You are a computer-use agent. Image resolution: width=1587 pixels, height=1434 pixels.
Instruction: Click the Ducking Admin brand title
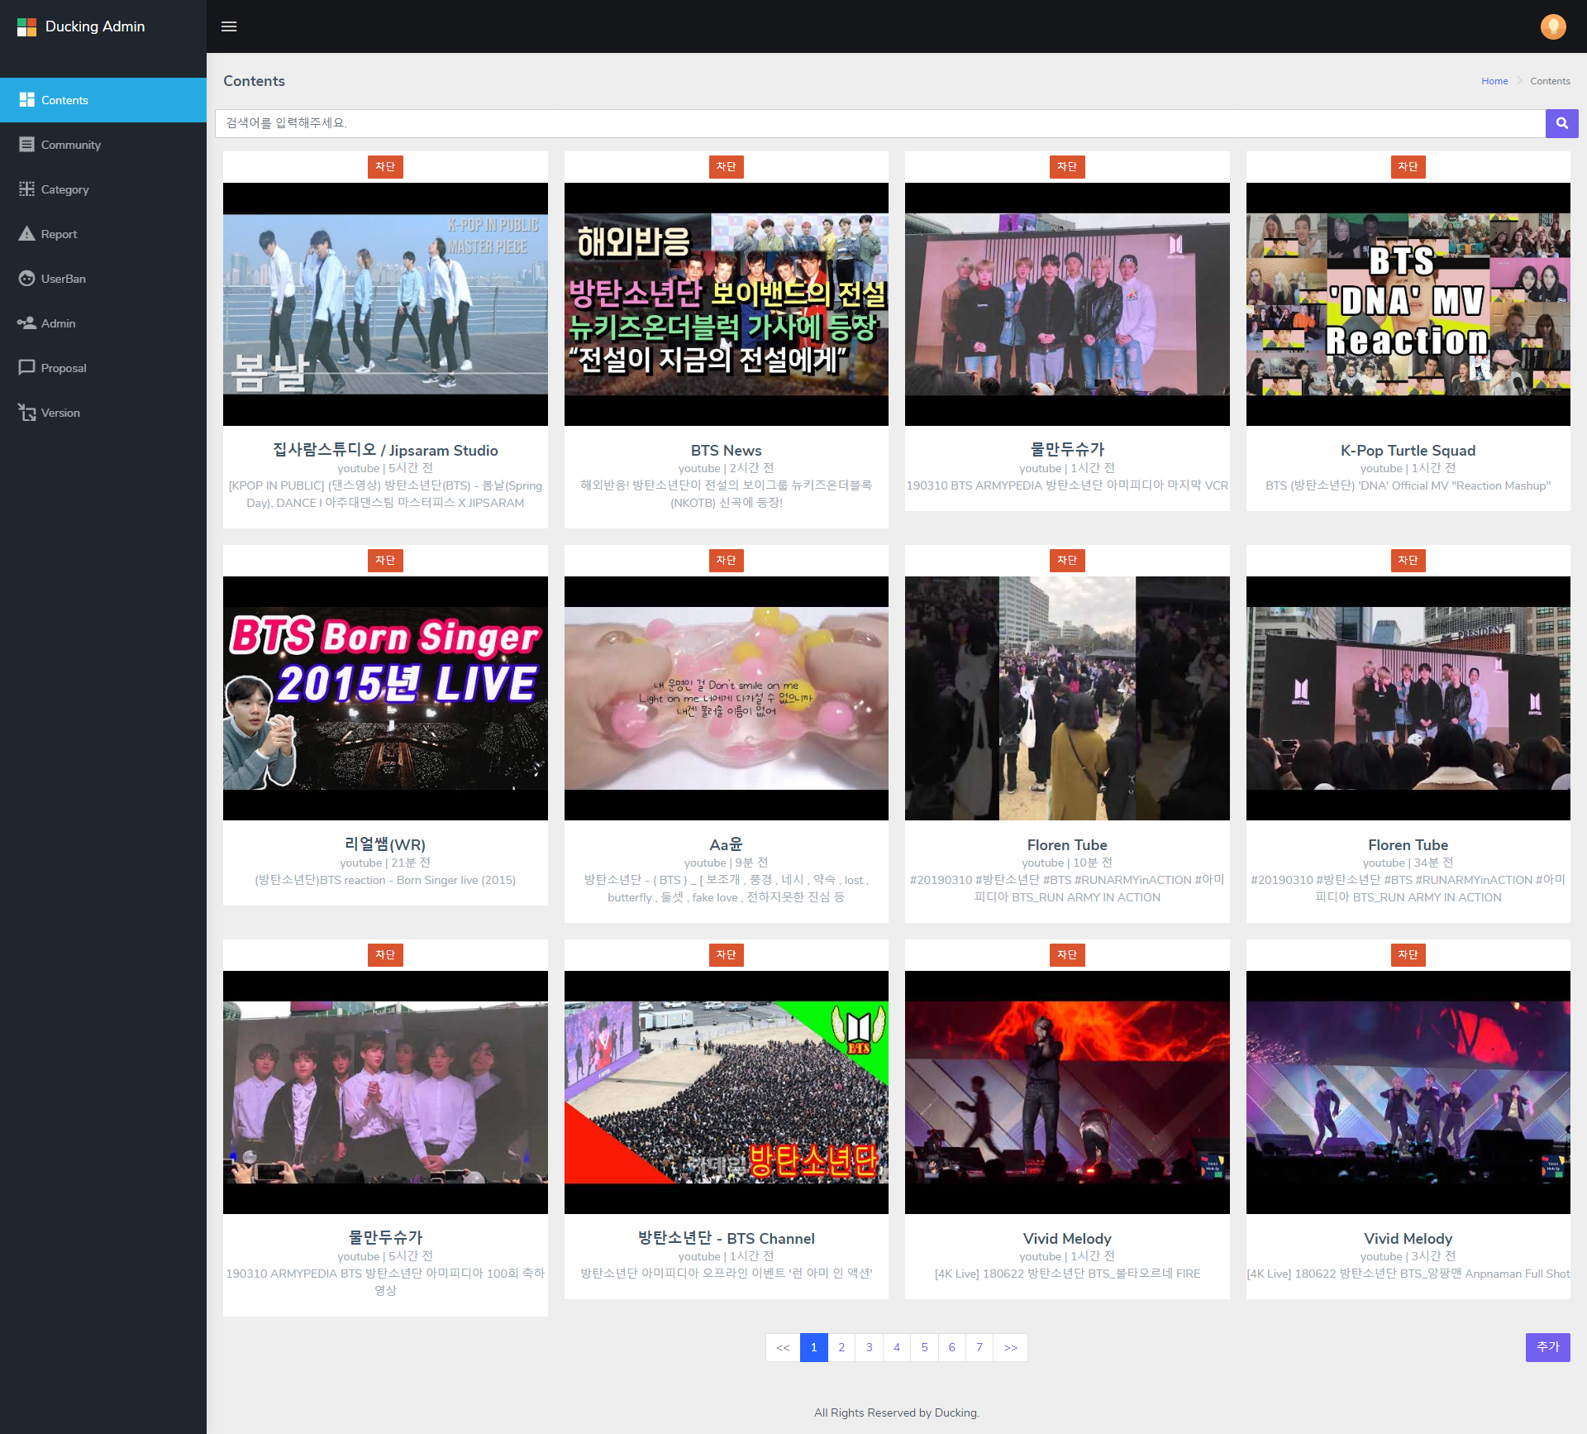95,26
